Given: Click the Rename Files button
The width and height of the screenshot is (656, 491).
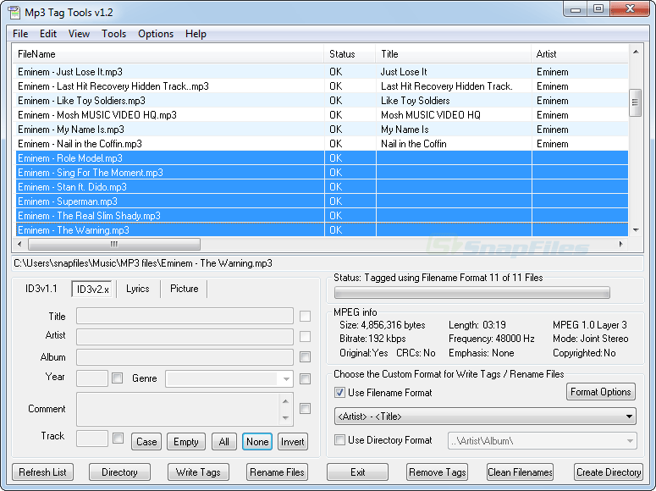Looking at the screenshot, I should coord(277,472).
